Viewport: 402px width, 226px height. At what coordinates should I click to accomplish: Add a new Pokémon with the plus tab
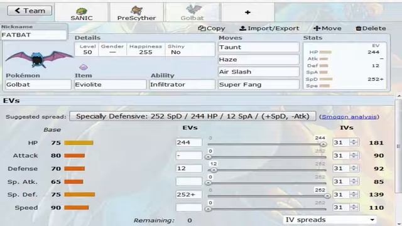(x=247, y=13)
